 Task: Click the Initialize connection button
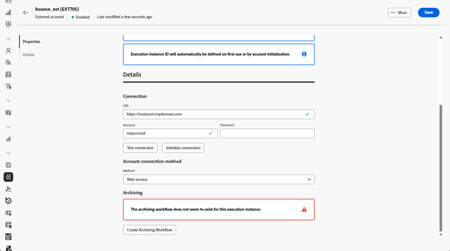coord(183,148)
